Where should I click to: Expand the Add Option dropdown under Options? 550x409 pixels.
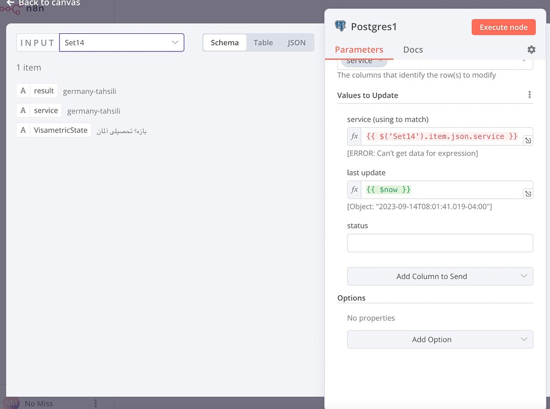(x=439, y=339)
